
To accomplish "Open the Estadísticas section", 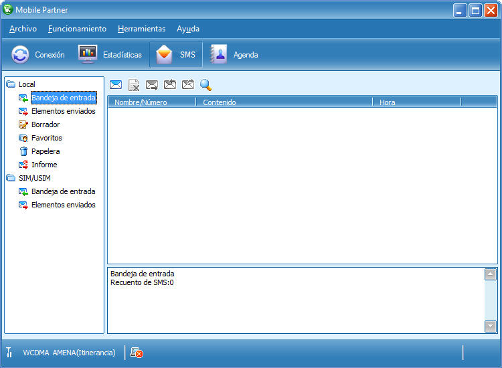I will pos(110,55).
